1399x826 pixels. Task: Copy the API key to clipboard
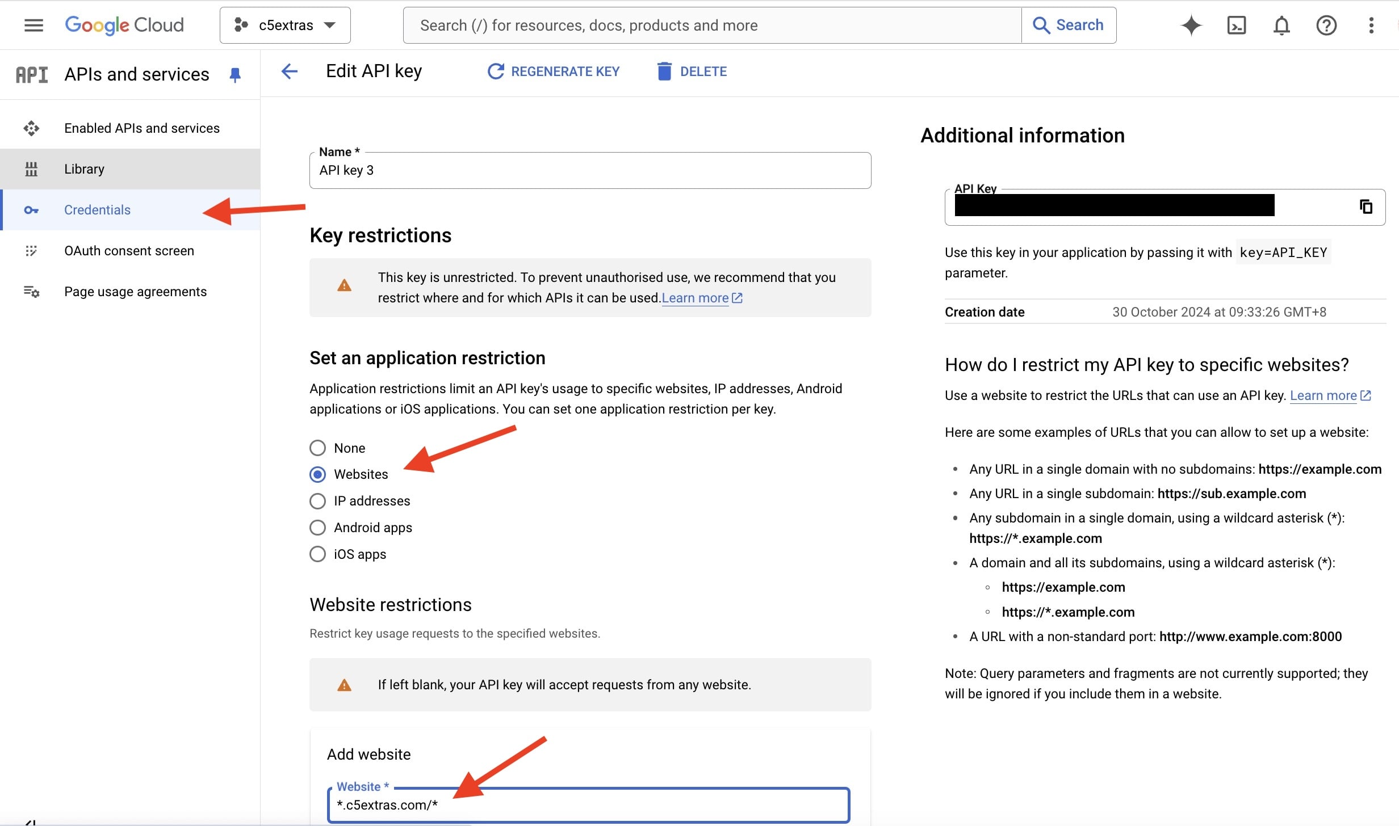coord(1366,206)
